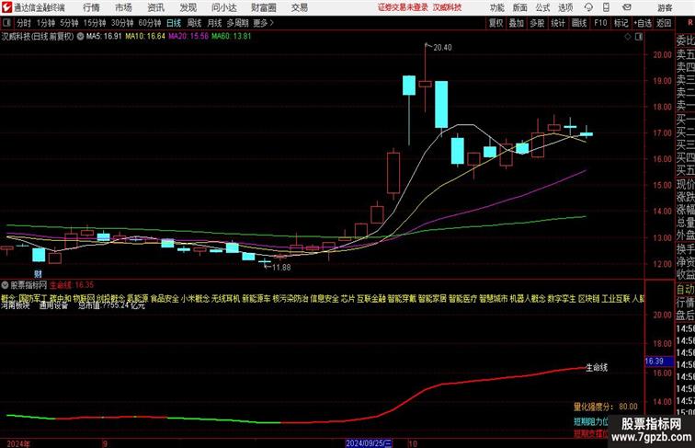Click the 2024/09/25 date marker on time axis
This screenshot has height=448, width=695.
[369, 443]
